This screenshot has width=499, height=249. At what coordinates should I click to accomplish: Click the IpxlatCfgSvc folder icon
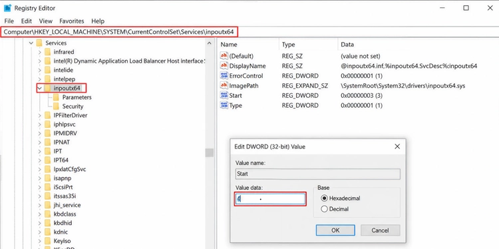[x=47, y=169]
